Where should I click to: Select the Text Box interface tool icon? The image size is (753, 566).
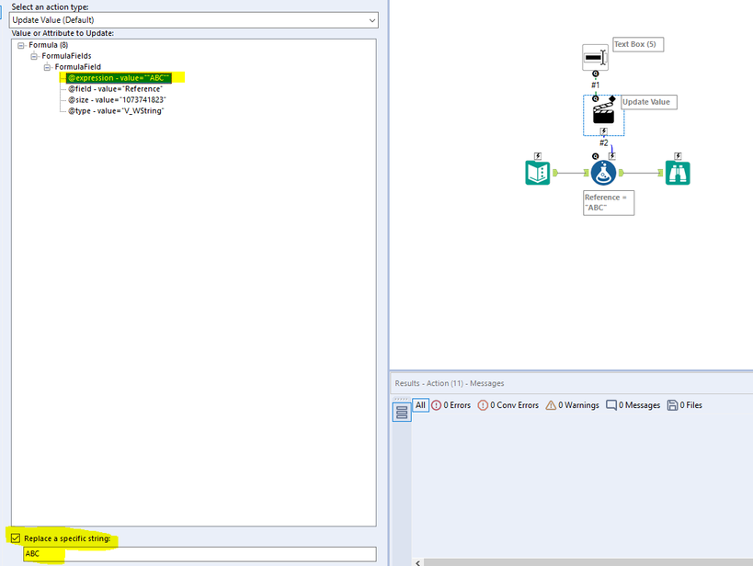pos(595,58)
